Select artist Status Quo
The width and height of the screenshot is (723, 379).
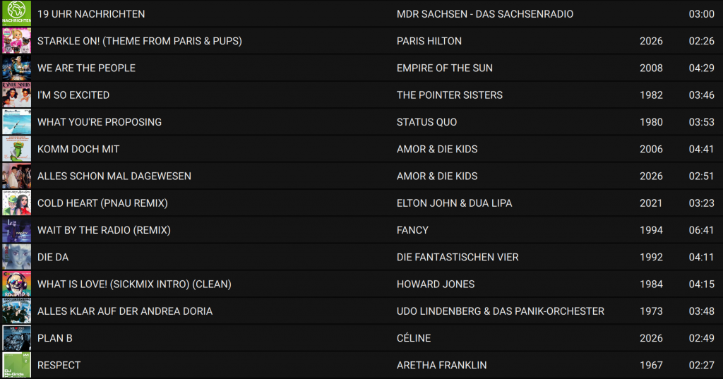coord(426,122)
